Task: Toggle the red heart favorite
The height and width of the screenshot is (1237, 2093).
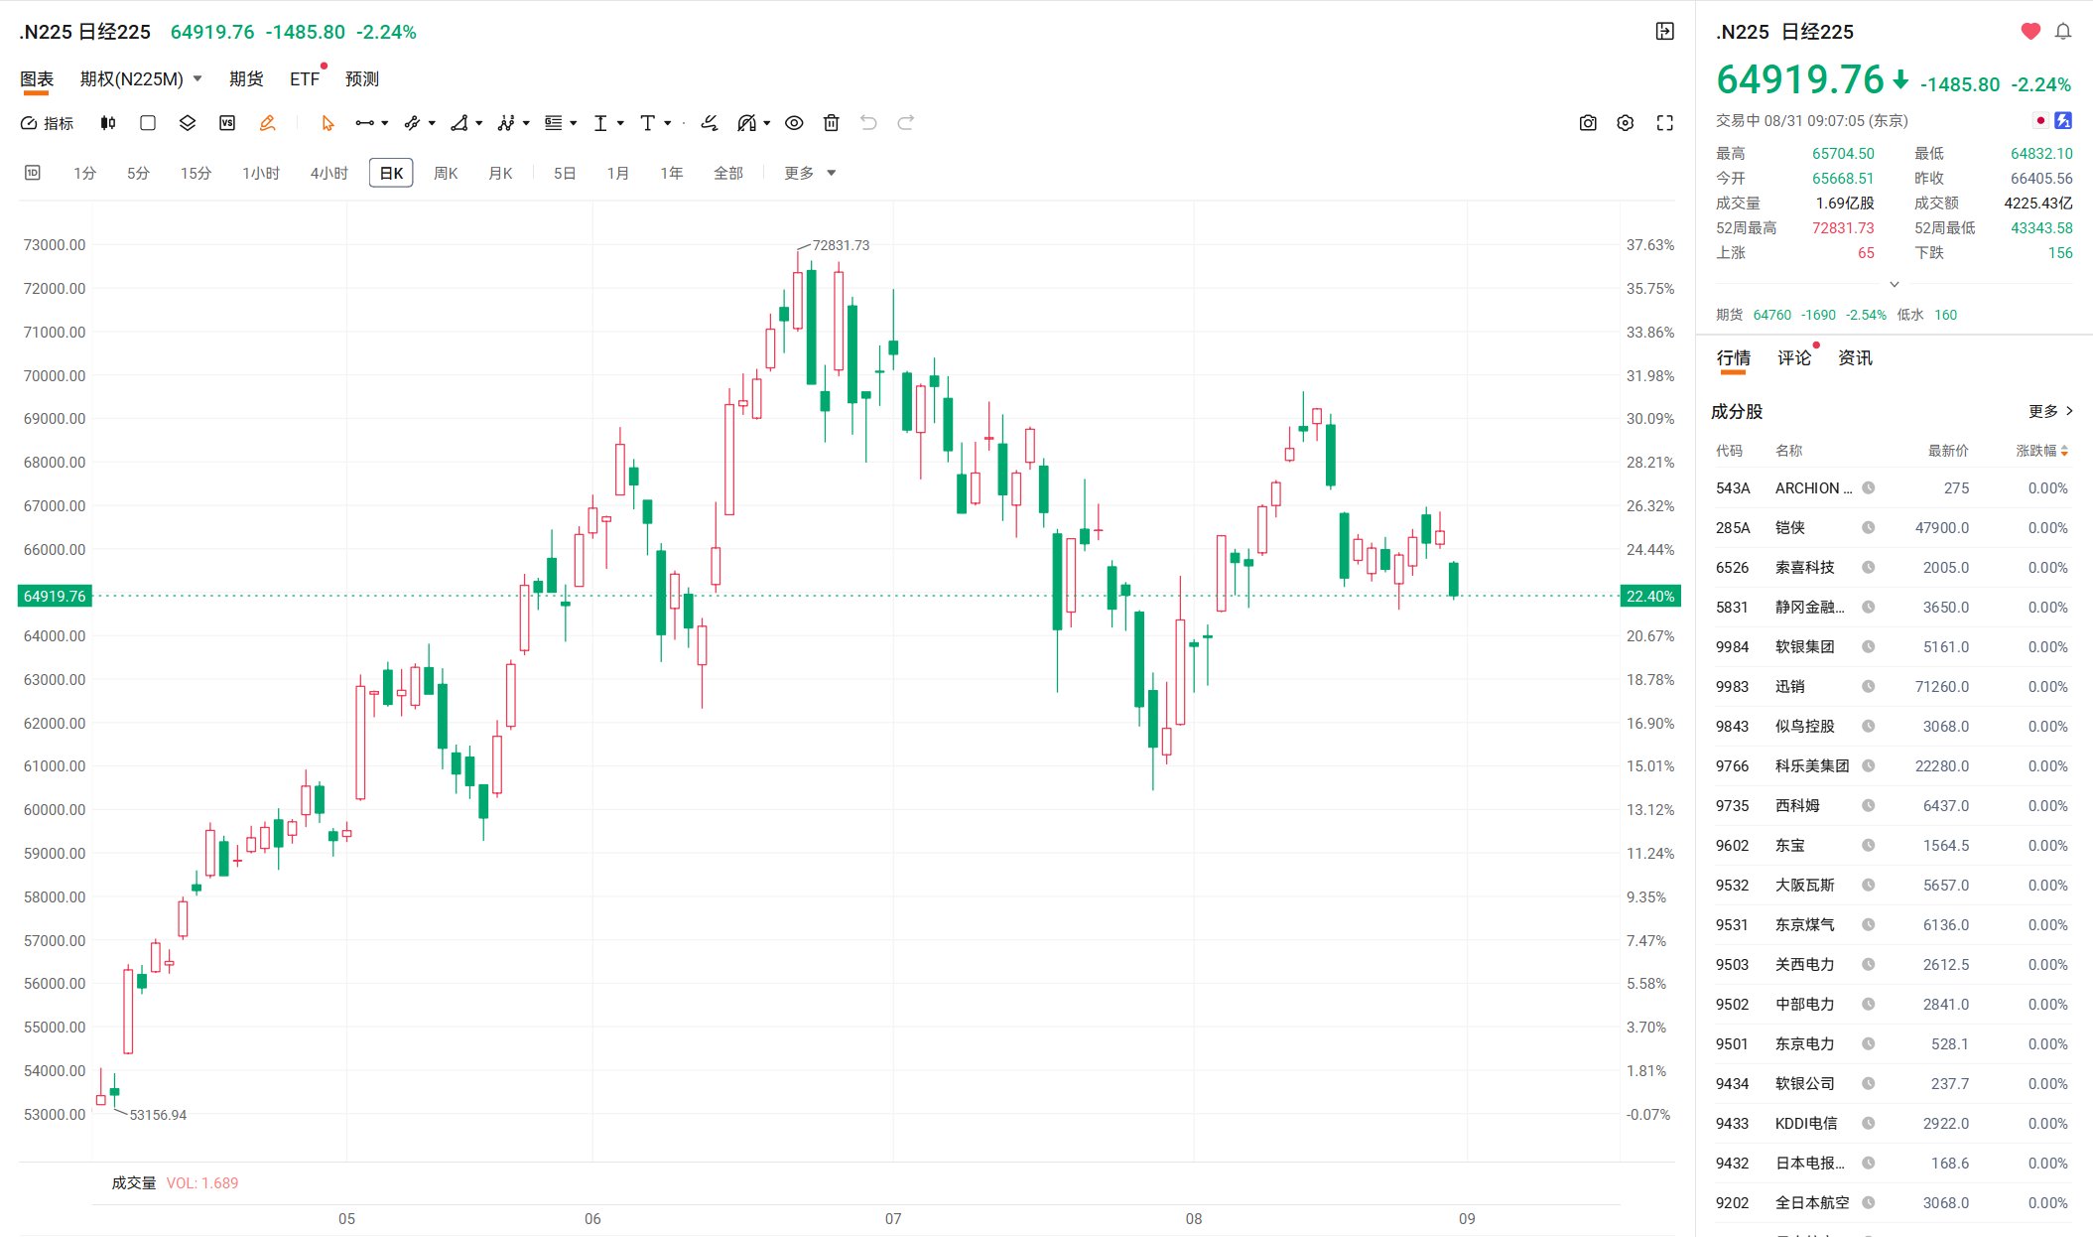Action: [2030, 32]
